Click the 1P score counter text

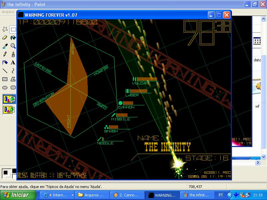pyautogui.click(x=58, y=22)
